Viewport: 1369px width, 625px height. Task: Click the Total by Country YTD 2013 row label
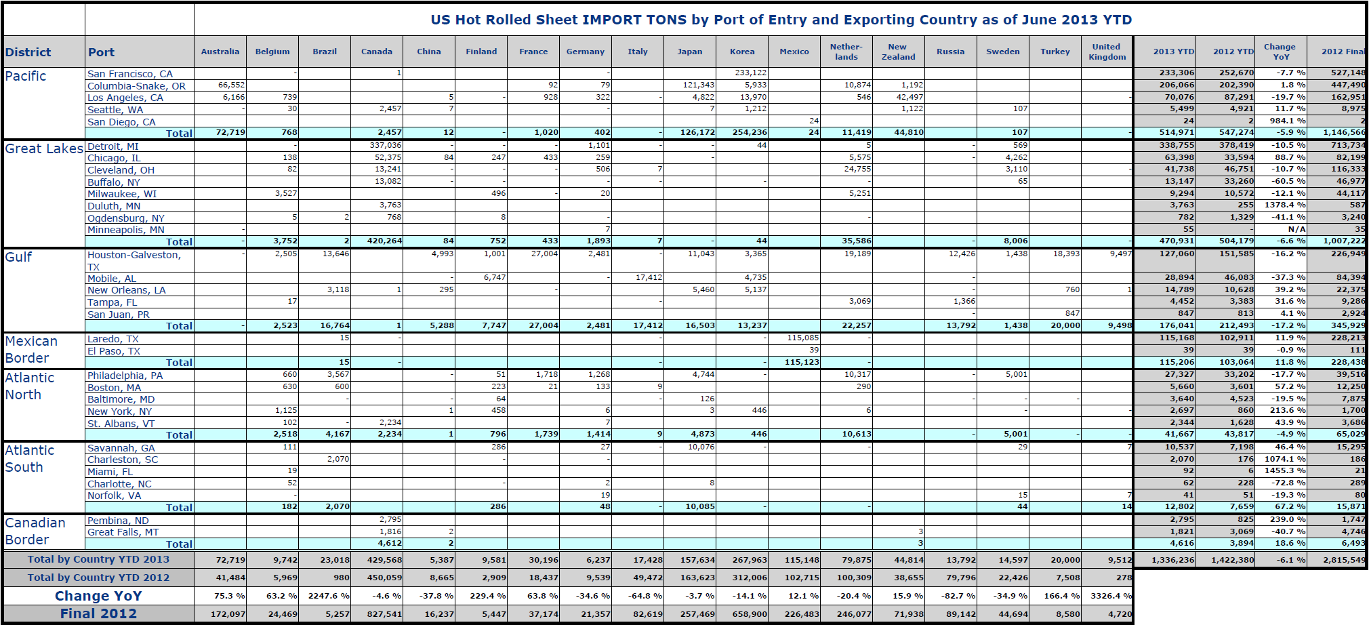point(98,559)
